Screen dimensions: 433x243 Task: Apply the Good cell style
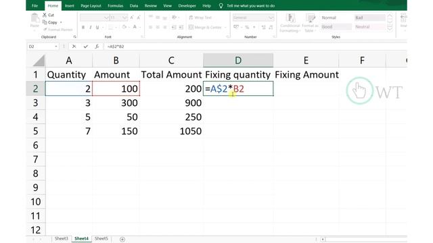click(336, 27)
